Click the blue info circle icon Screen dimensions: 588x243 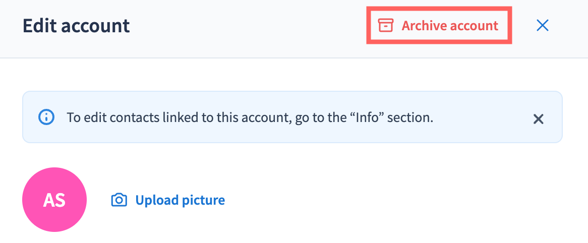click(x=46, y=118)
